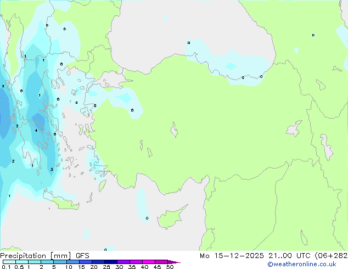Click the island of Cyprus on map
Viewport: 348px width, 269px height.
172,216
